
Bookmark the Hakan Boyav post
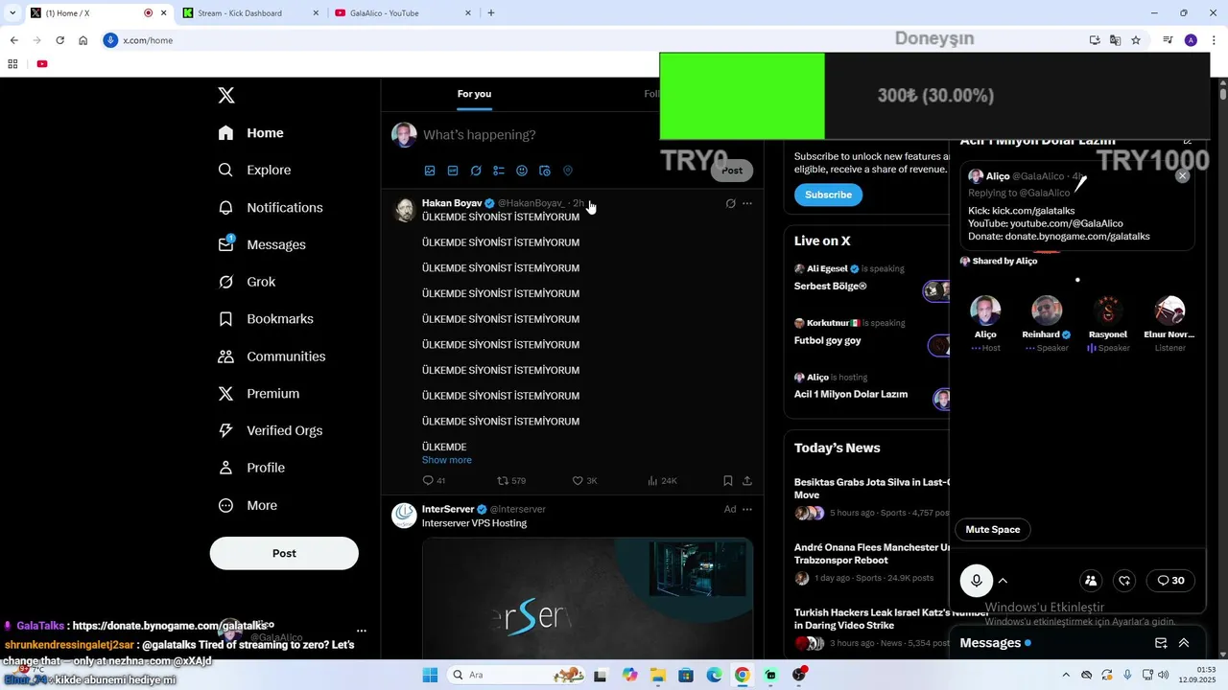tap(728, 480)
